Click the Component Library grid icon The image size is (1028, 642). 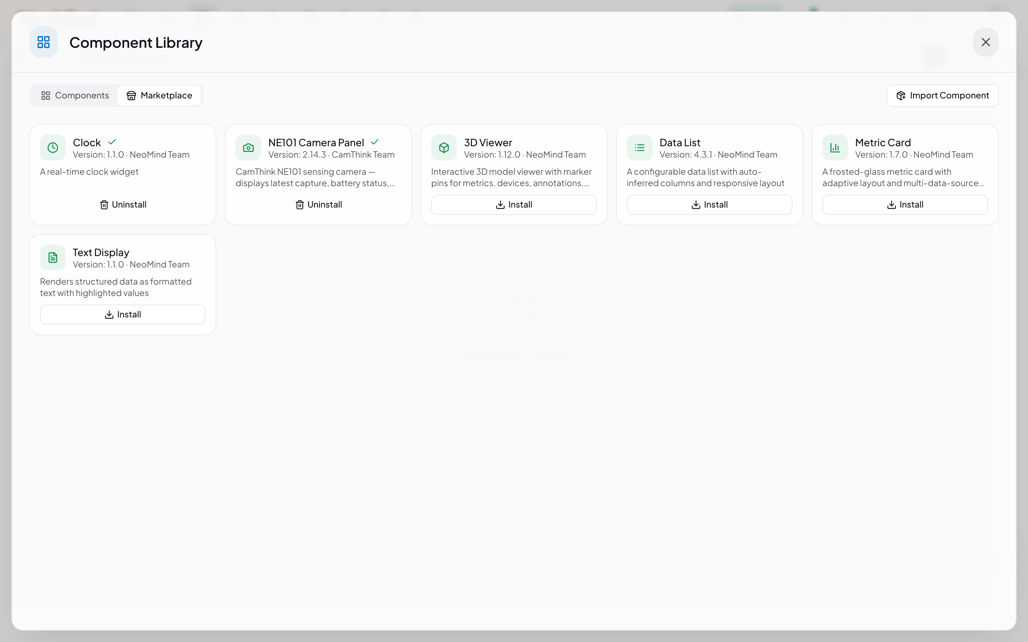[43, 42]
